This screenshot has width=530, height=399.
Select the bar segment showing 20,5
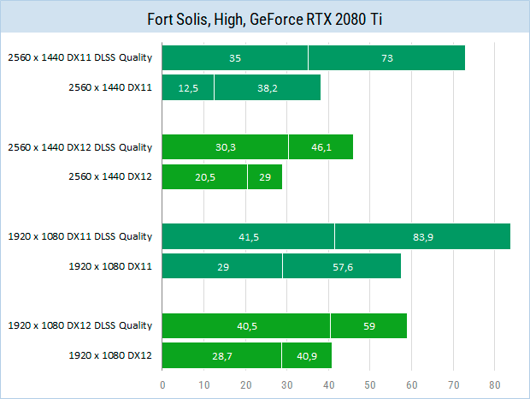pyautogui.click(x=205, y=177)
